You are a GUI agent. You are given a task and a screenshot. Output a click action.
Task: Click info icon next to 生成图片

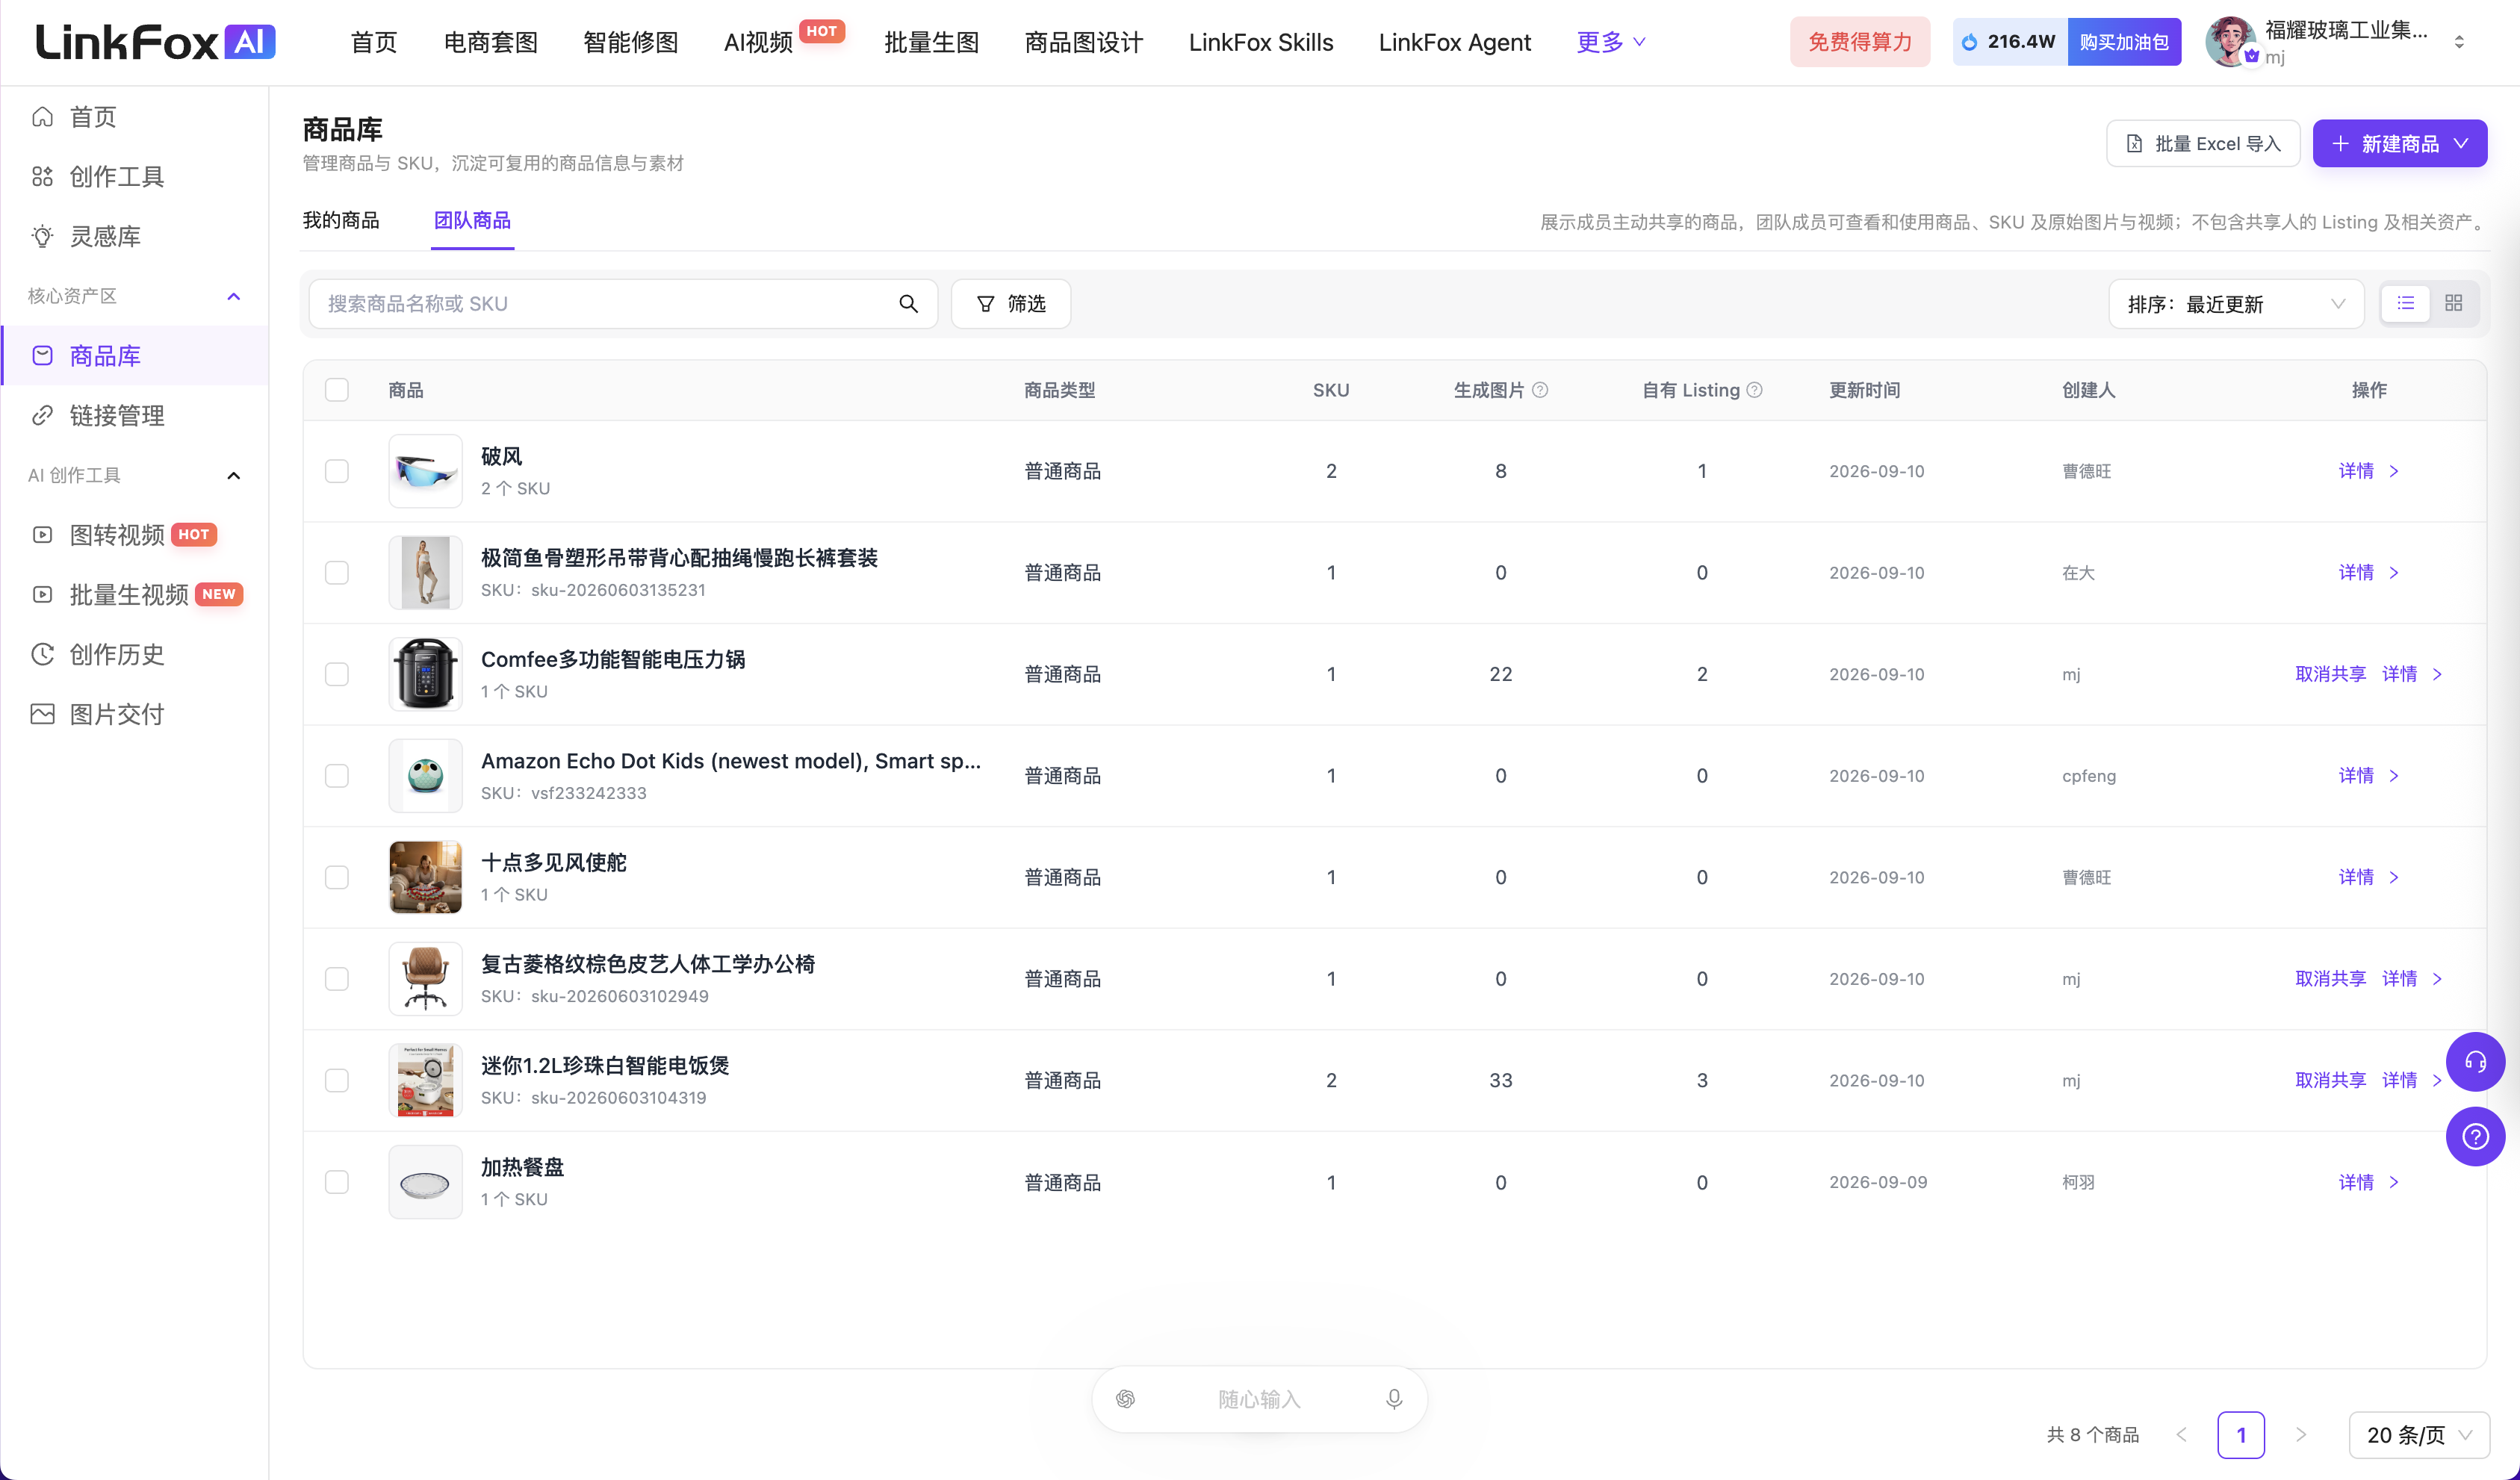tap(1540, 390)
